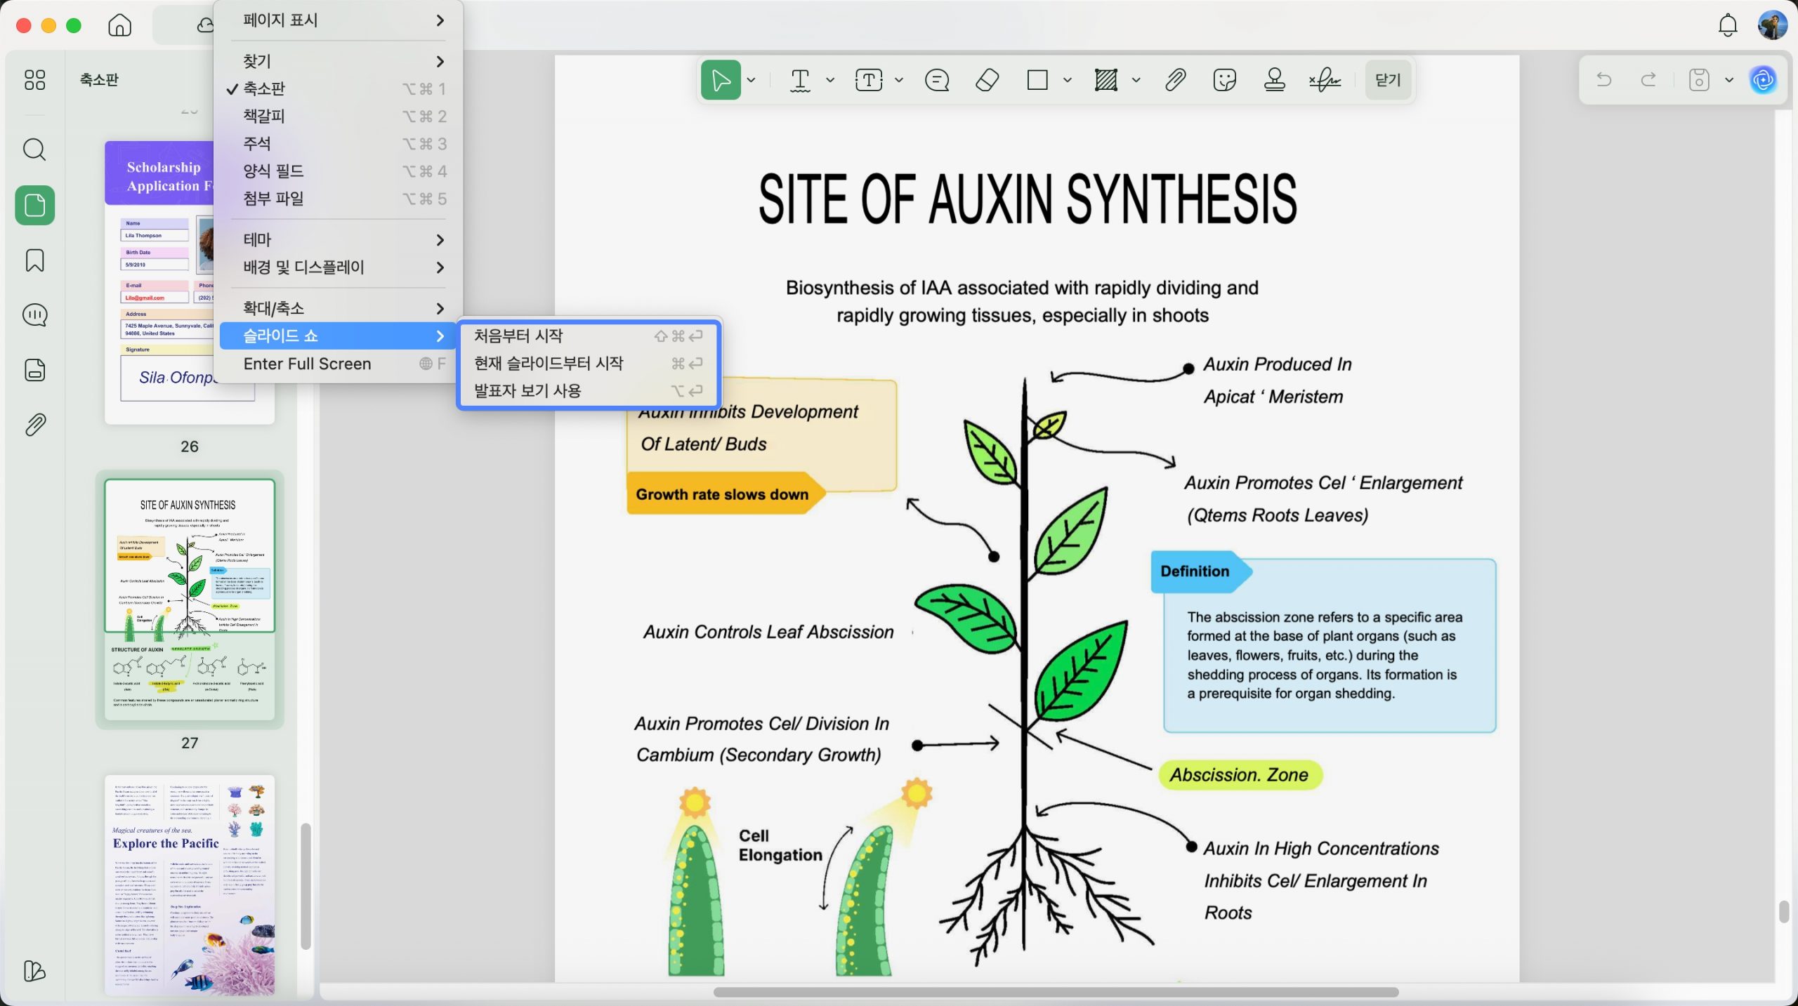1798x1006 pixels.
Task: Select the stamp tool
Action: point(1275,80)
